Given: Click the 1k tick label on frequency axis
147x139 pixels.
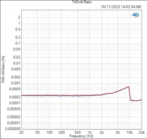Looking at the screenshot, I should coord(89,132).
